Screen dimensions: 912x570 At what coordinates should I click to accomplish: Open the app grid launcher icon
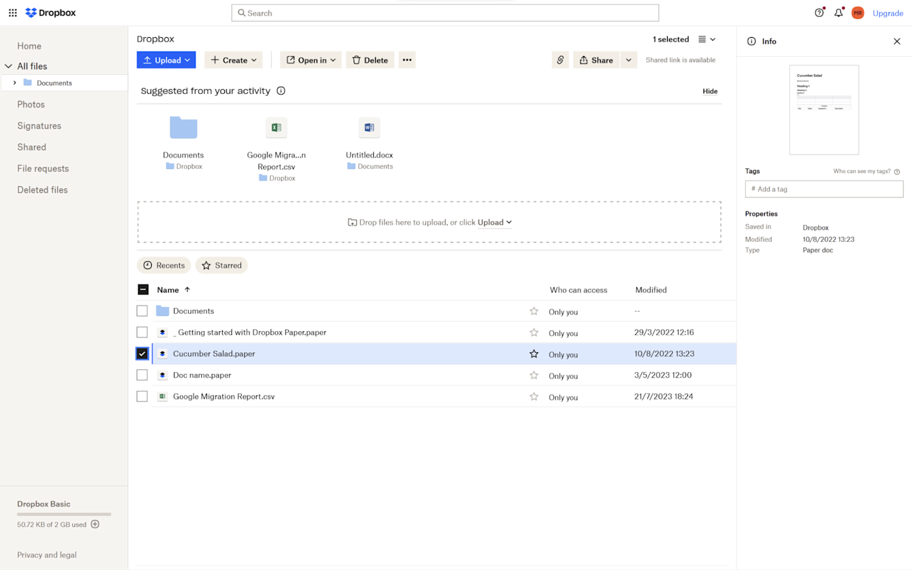pyautogui.click(x=12, y=13)
